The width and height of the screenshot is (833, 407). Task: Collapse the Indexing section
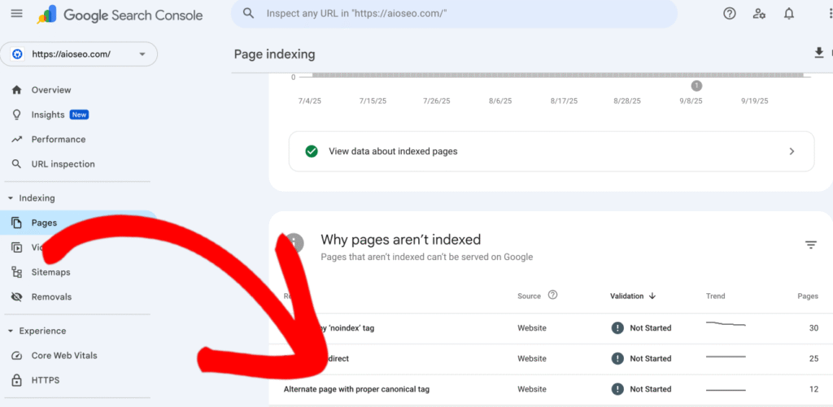(x=11, y=198)
